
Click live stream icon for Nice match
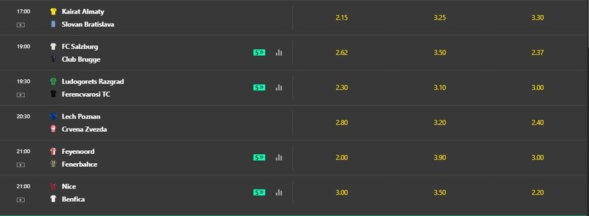[x=21, y=200]
